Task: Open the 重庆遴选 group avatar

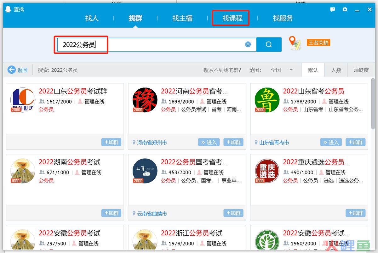Action: (x=267, y=171)
